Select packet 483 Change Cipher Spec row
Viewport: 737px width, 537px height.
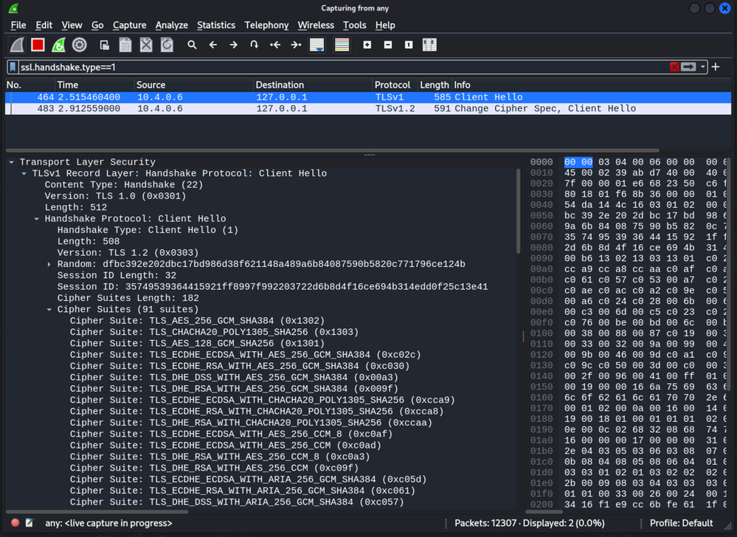tap(367, 108)
